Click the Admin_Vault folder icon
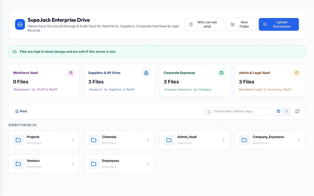This screenshot has width=314, height=196. pos(169,140)
